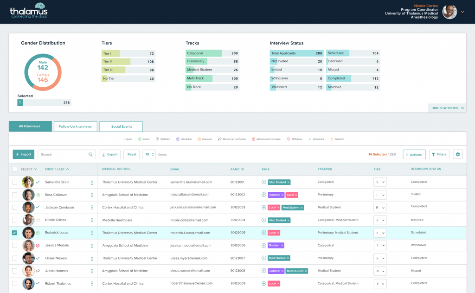Image resolution: width=475 pixels, height=293 pixels.
Task: Uncheck the Roderick Lucas row checkbox
Action: (15, 233)
